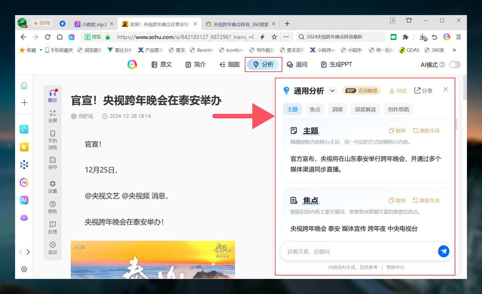Close the 通用分析 panel

pyautogui.click(x=445, y=89)
